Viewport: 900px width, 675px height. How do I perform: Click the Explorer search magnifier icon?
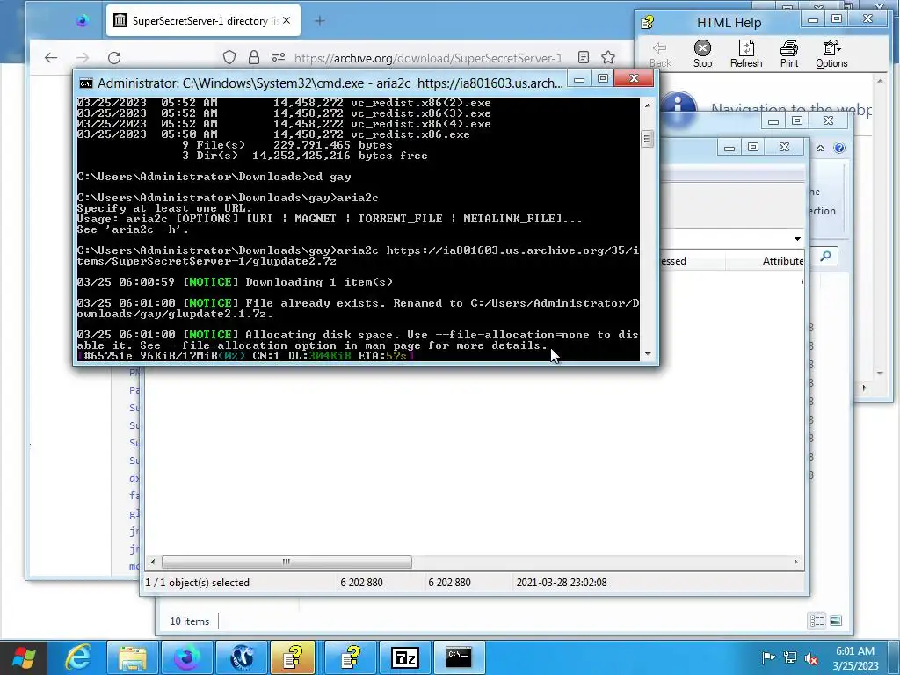coord(825,256)
